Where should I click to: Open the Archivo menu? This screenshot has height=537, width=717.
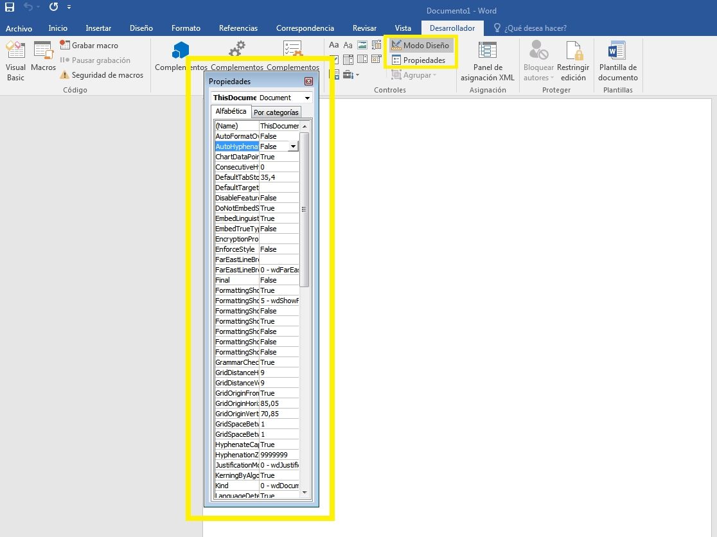(19, 28)
